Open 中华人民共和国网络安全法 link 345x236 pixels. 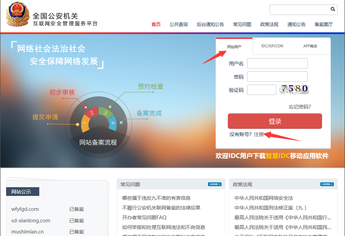pos(264,198)
